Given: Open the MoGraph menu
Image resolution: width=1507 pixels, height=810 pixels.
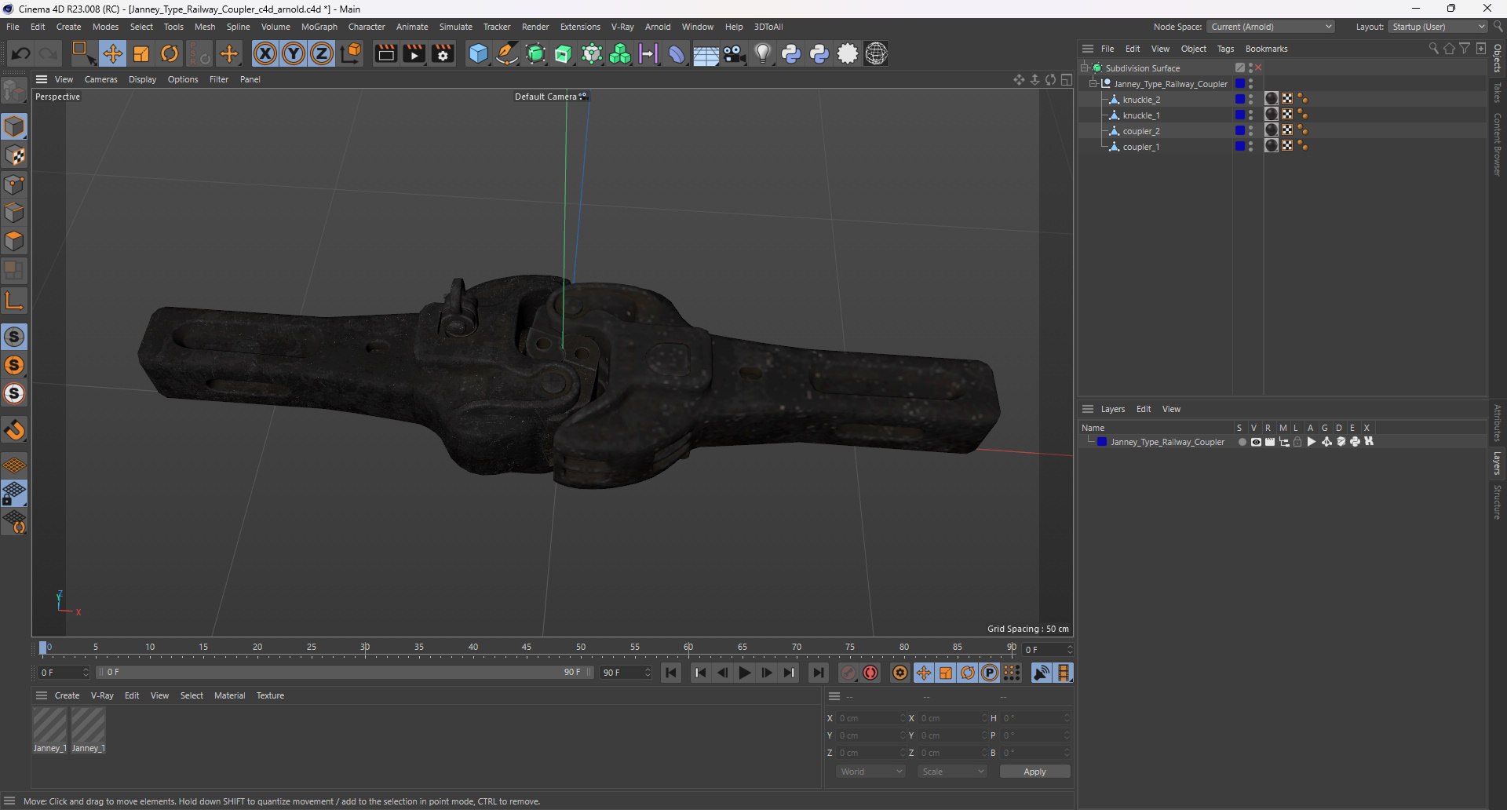Looking at the screenshot, I should click(319, 27).
